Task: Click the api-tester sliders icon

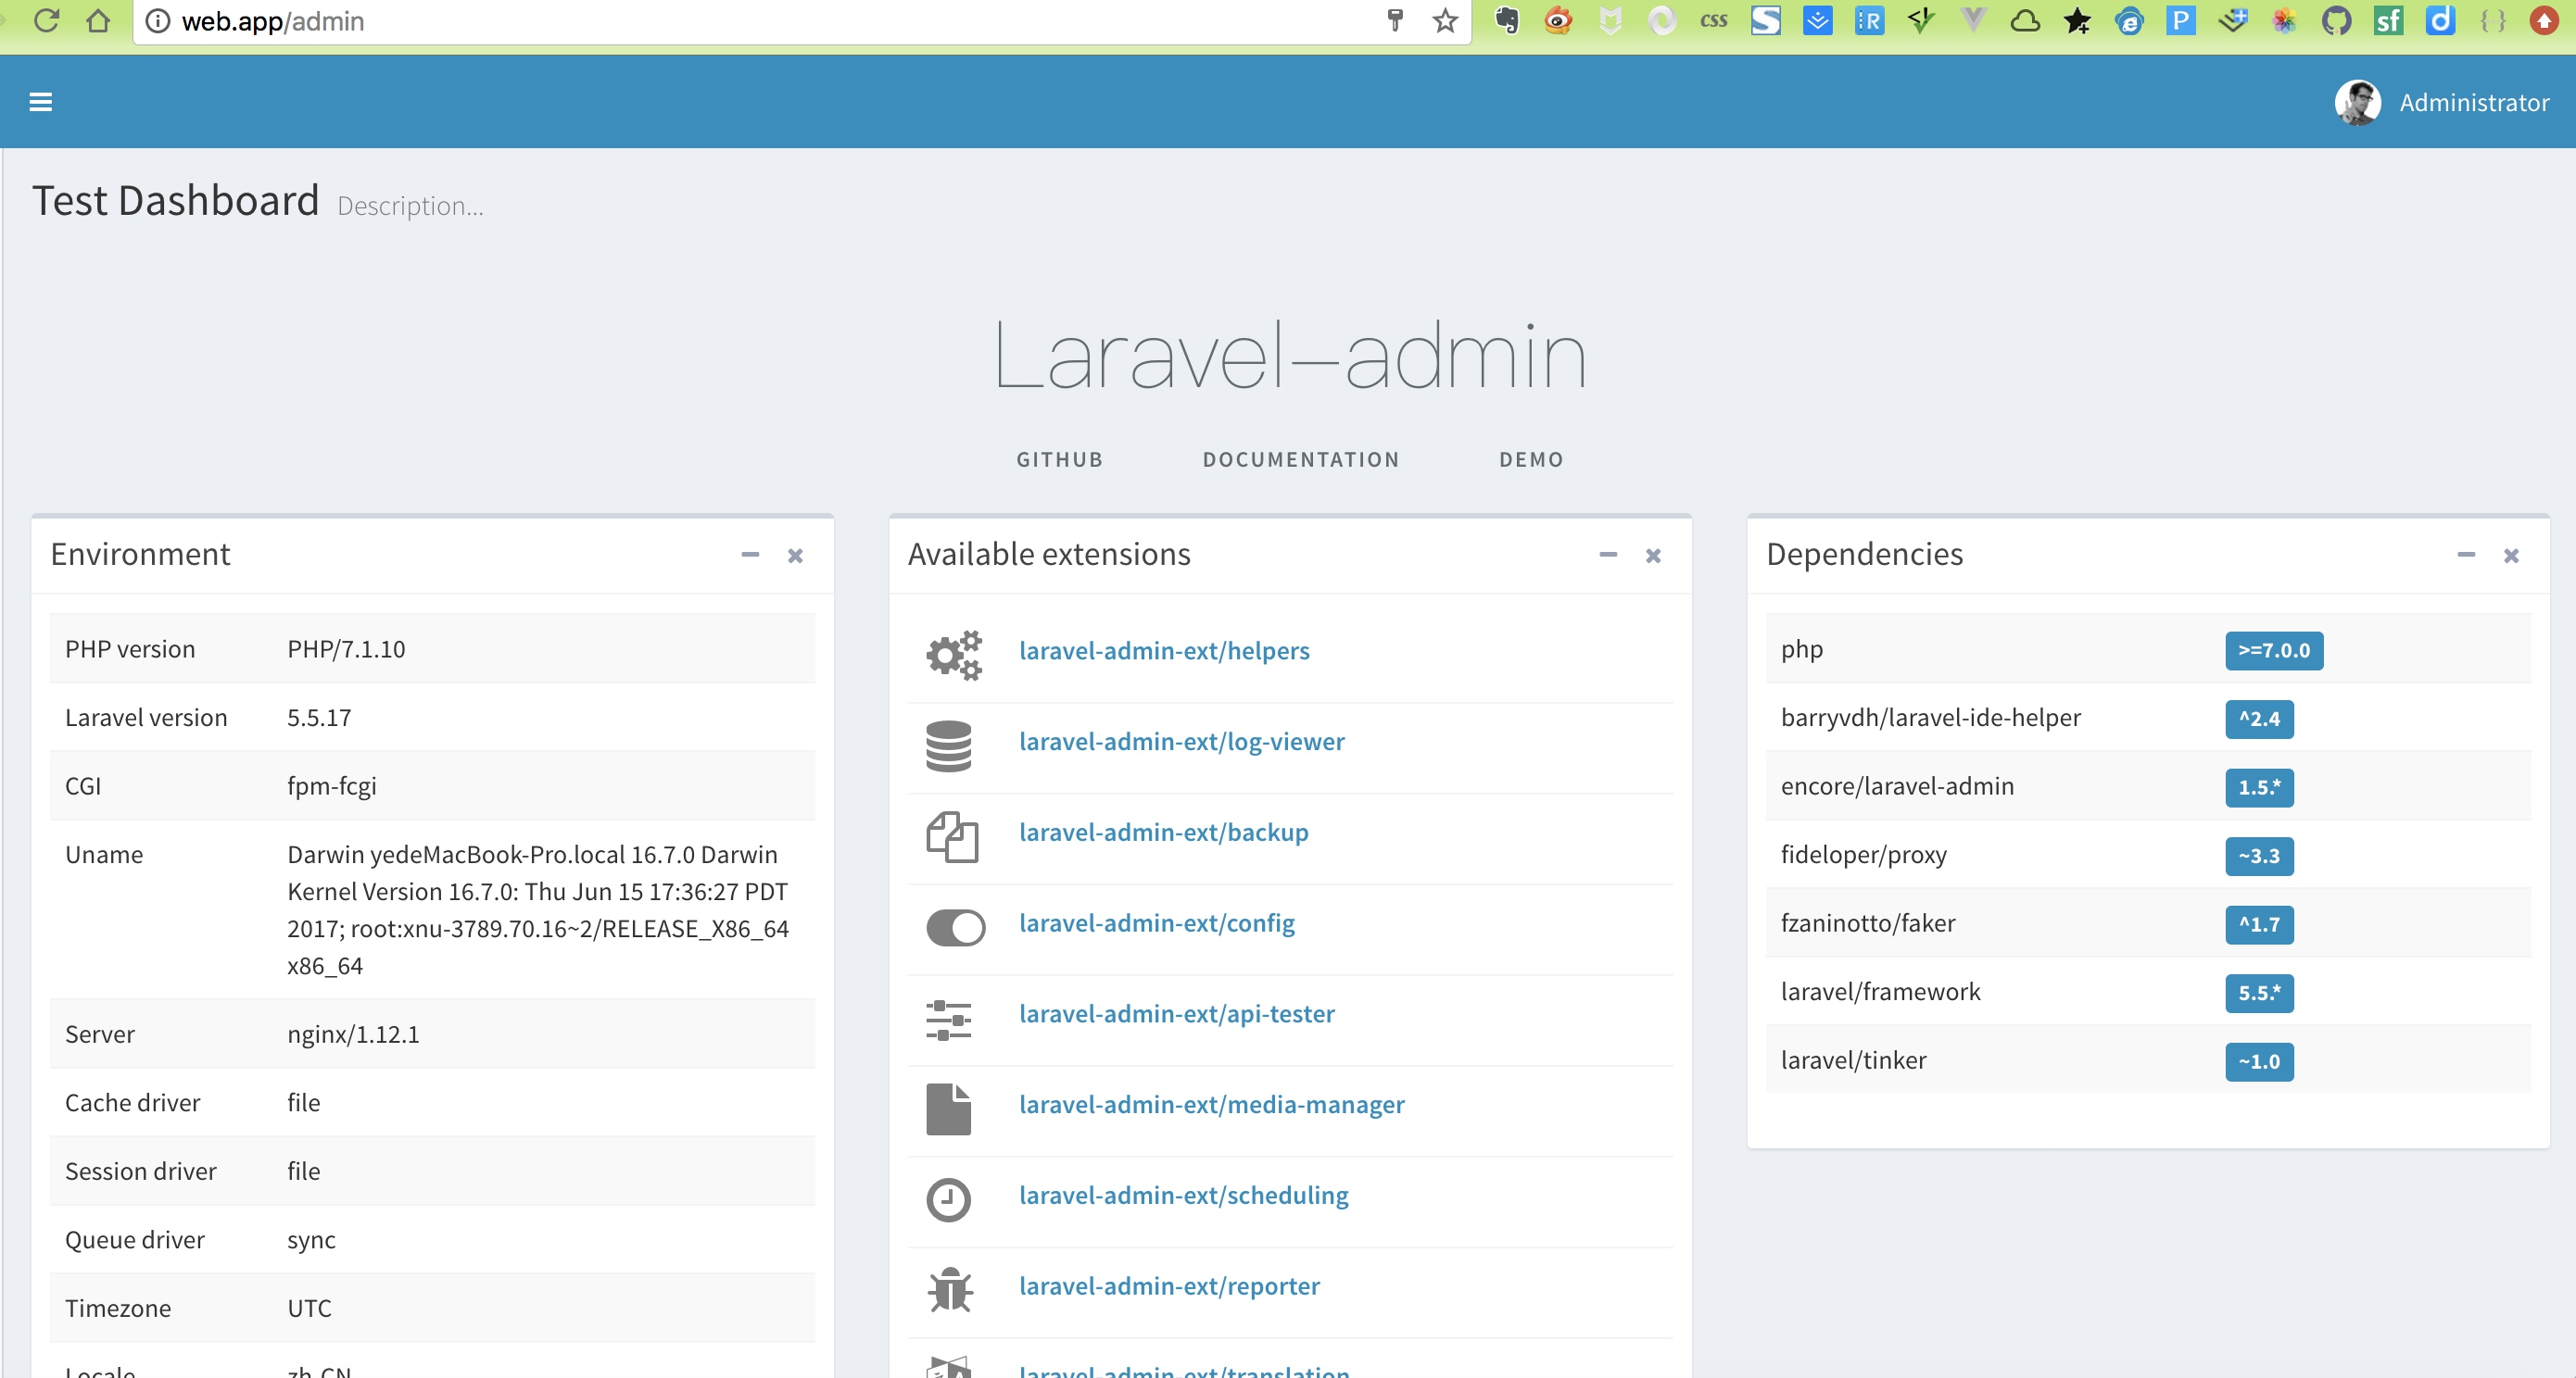Action: [x=948, y=1019]
